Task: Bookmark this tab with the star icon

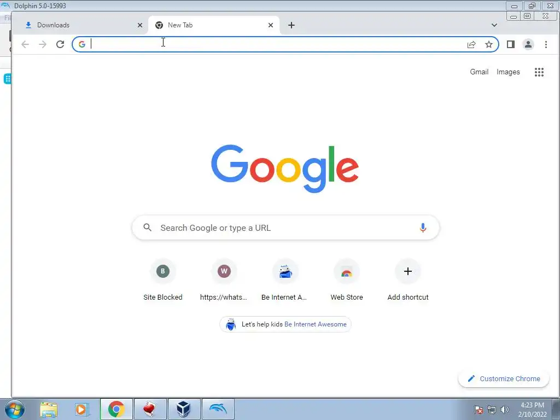Action: (488, 44)
